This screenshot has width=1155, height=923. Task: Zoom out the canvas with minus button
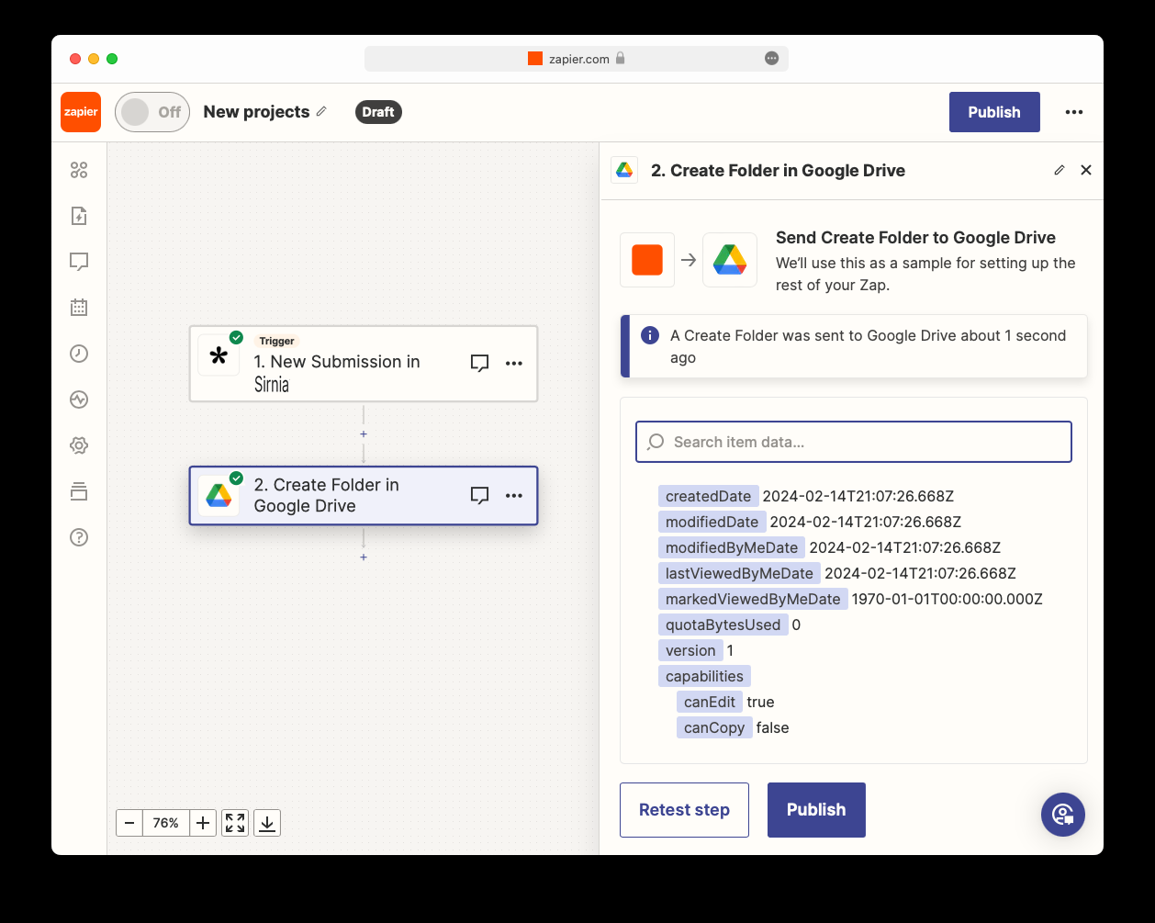tap(129, 823)
